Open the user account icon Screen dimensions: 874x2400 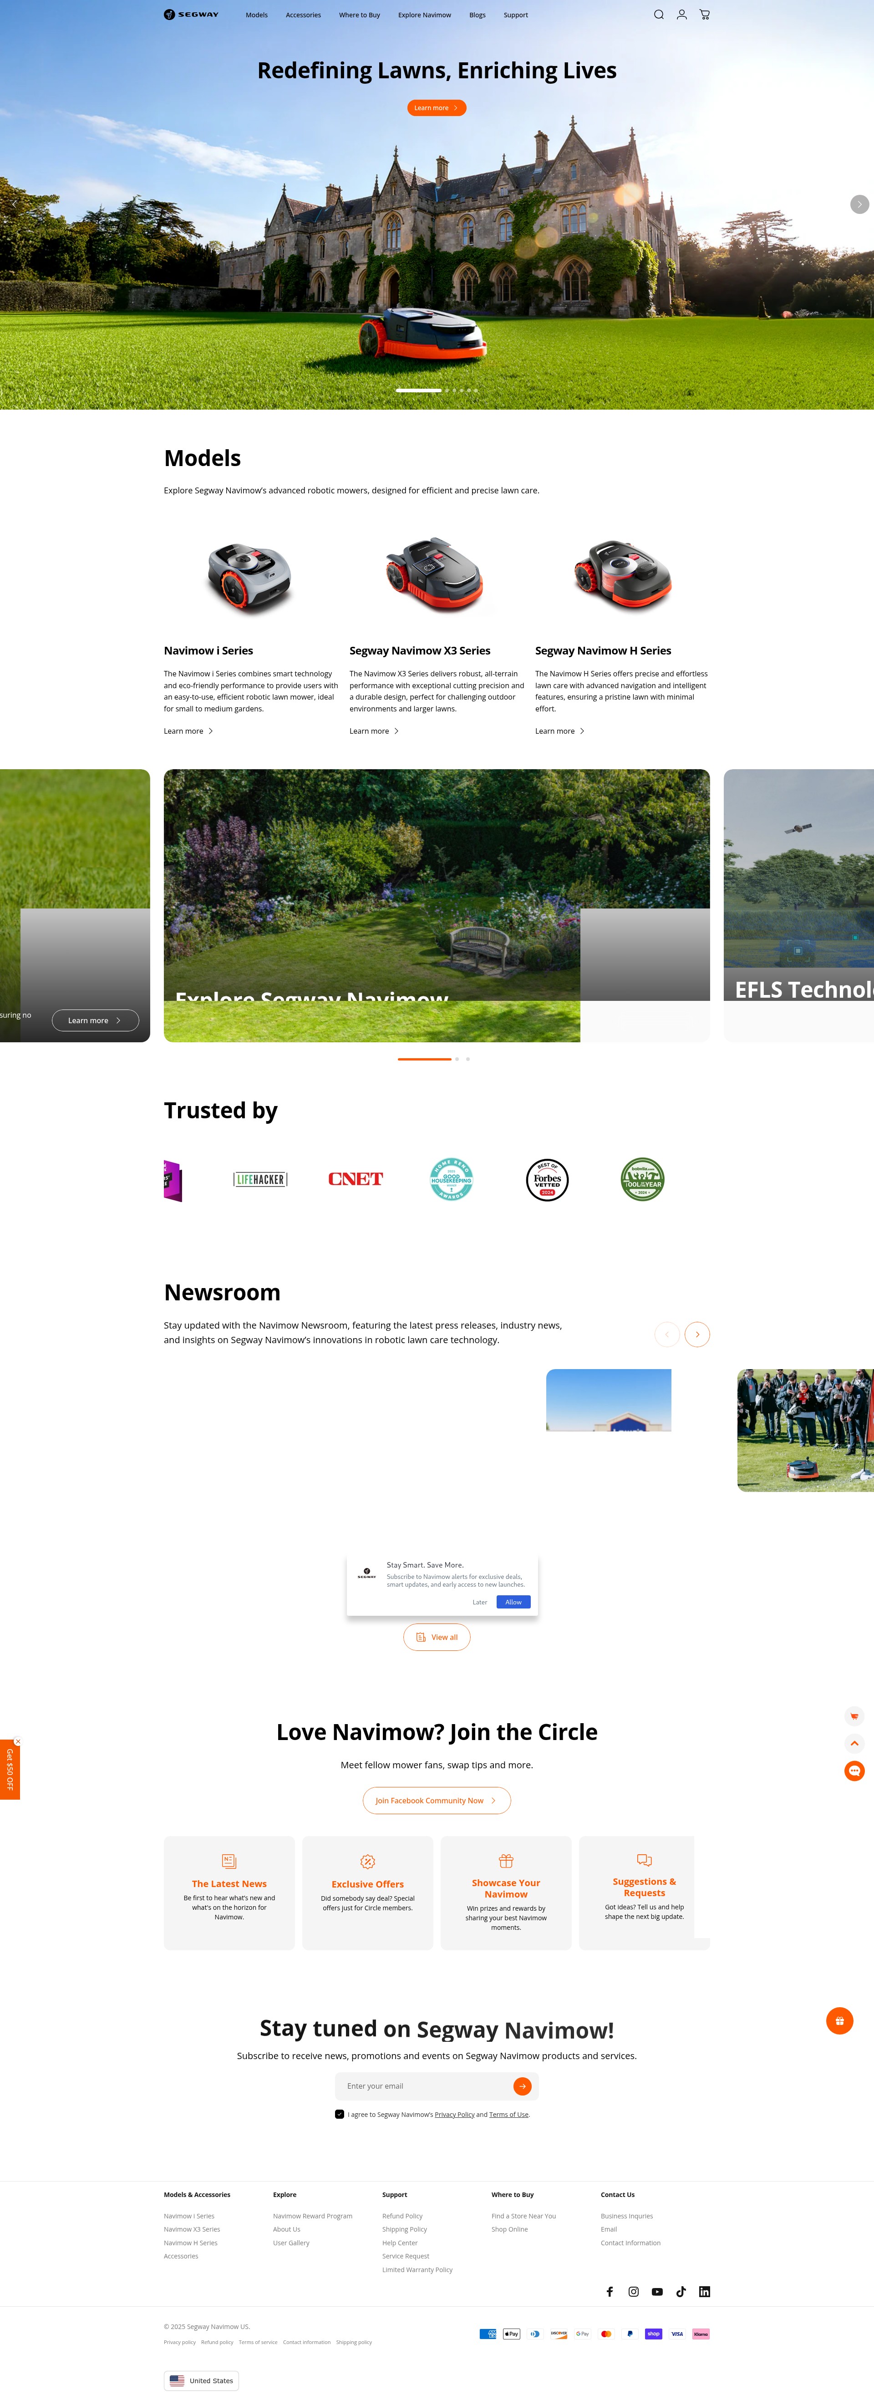click(682, 15)
